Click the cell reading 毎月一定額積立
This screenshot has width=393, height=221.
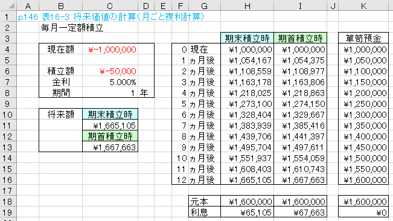72,28
